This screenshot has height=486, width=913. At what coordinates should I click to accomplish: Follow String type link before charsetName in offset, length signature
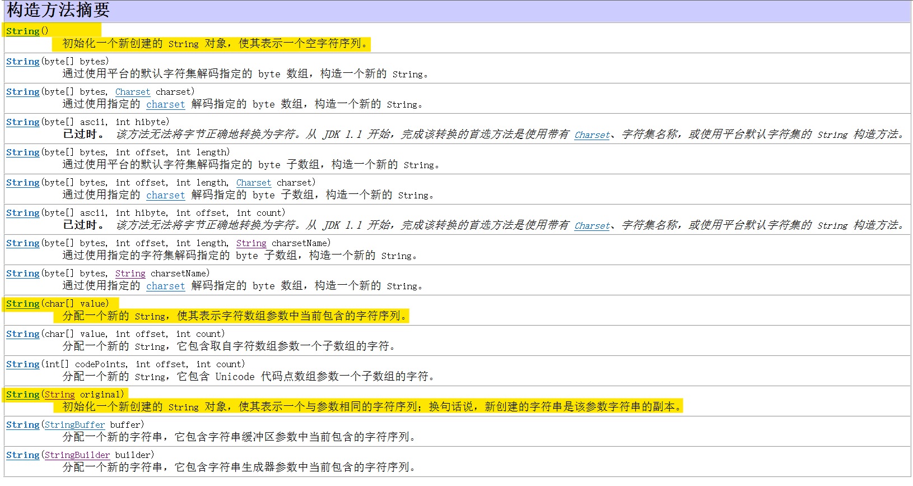pyautogui.click(x=251, y=243)
